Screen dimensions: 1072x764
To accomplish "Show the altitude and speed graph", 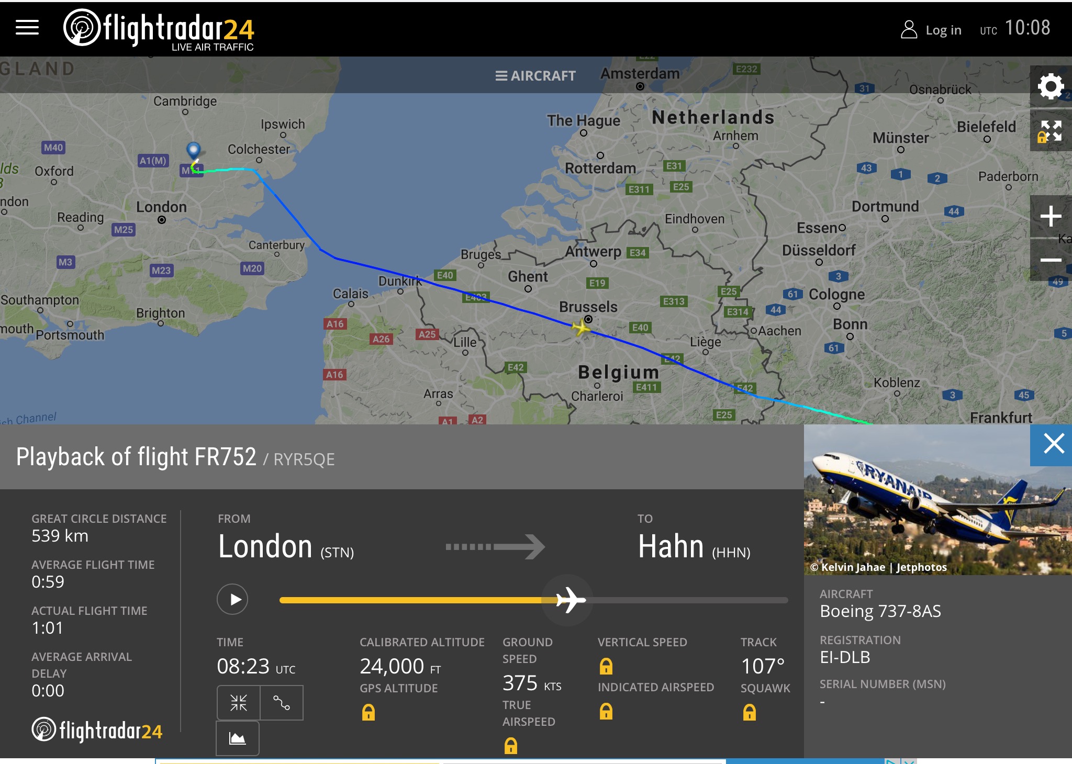I will coord(238,738).
